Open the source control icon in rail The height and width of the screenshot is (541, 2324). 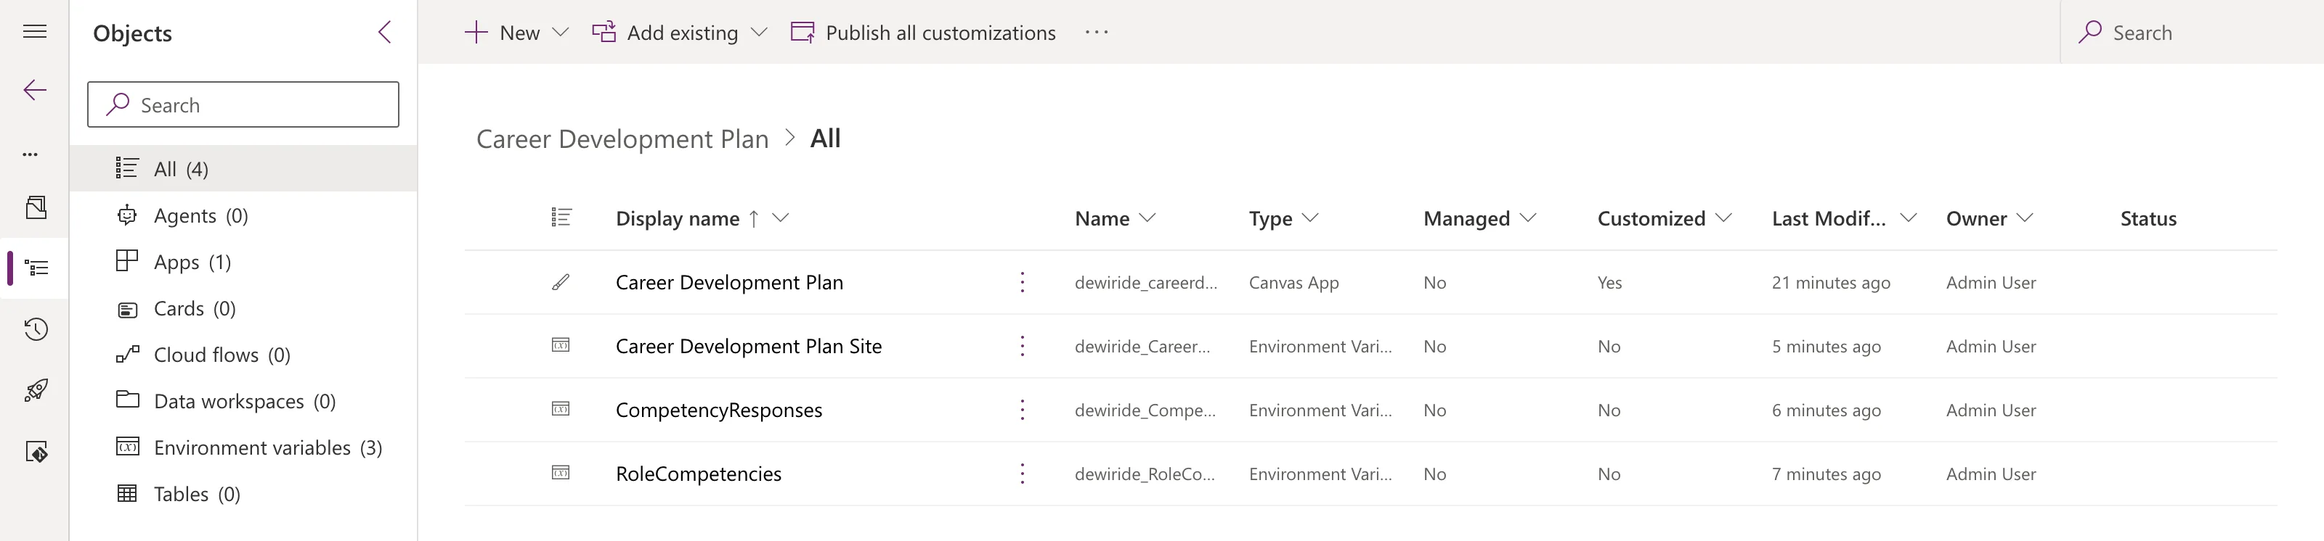(35, 451)
